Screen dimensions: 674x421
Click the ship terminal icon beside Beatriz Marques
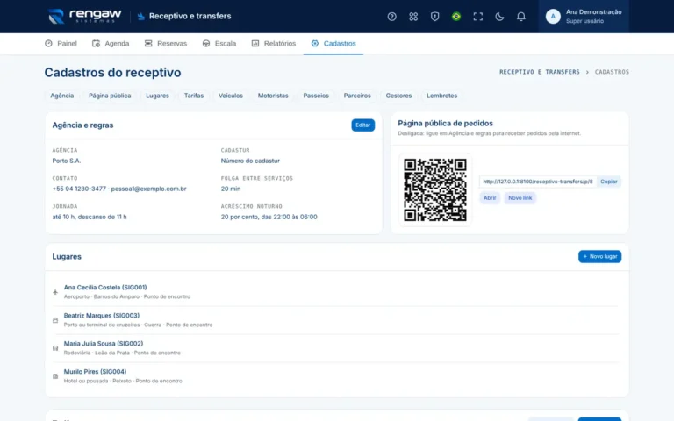point(55,320)
